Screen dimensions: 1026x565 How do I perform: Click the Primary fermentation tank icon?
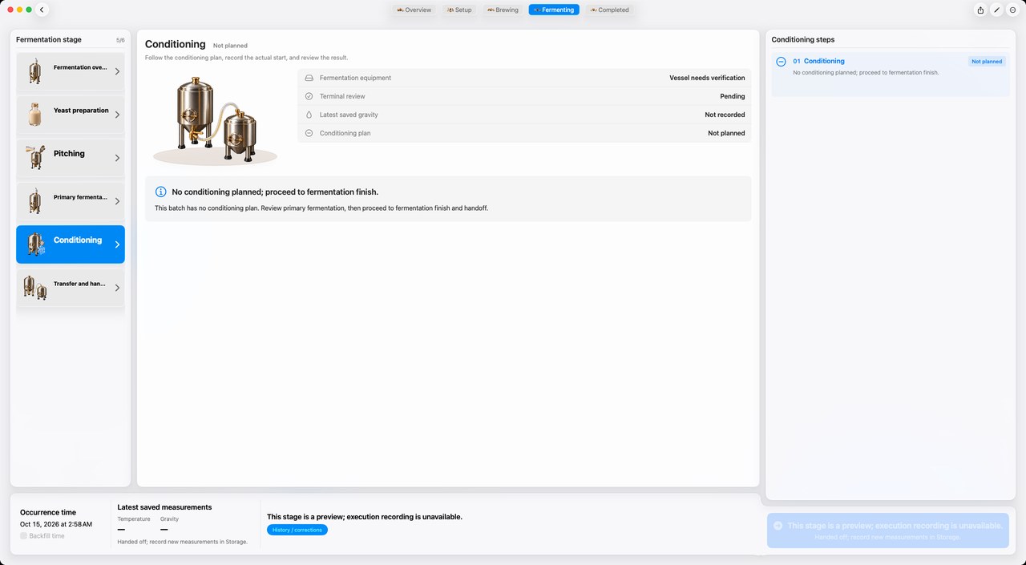click(34, 201)
